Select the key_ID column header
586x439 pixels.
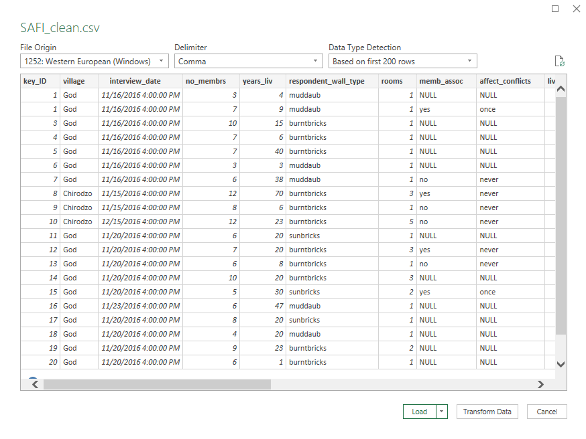[40, 81]
